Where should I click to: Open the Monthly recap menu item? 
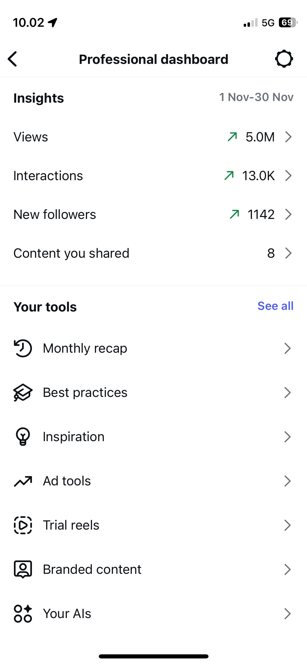point(85,348)
